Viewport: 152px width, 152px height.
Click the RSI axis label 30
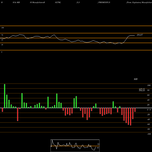2,45
